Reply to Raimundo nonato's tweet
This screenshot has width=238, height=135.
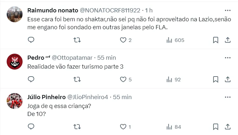pyautogui.click(x=31, y=40)
